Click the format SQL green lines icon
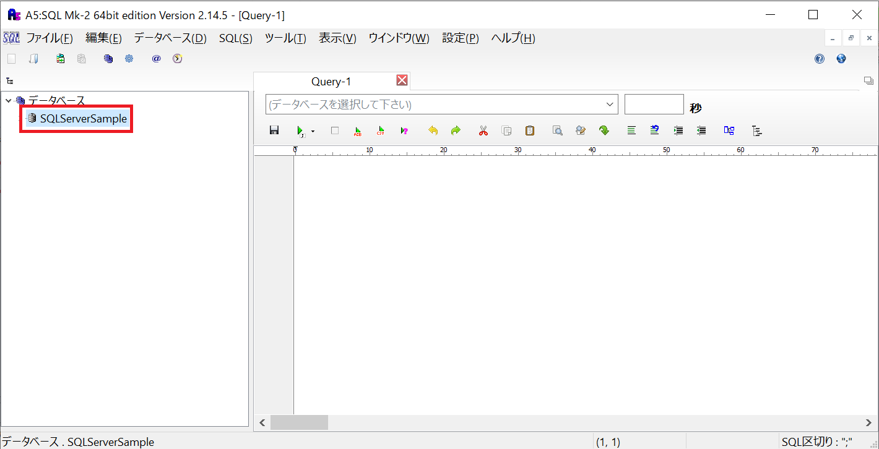 [x=631, y=130]
